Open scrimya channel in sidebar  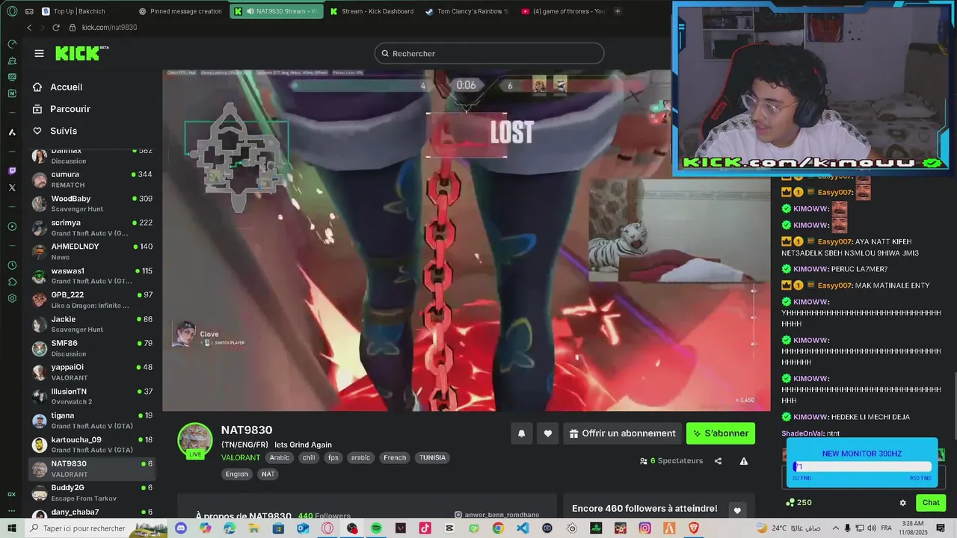[x=92, y=227]
